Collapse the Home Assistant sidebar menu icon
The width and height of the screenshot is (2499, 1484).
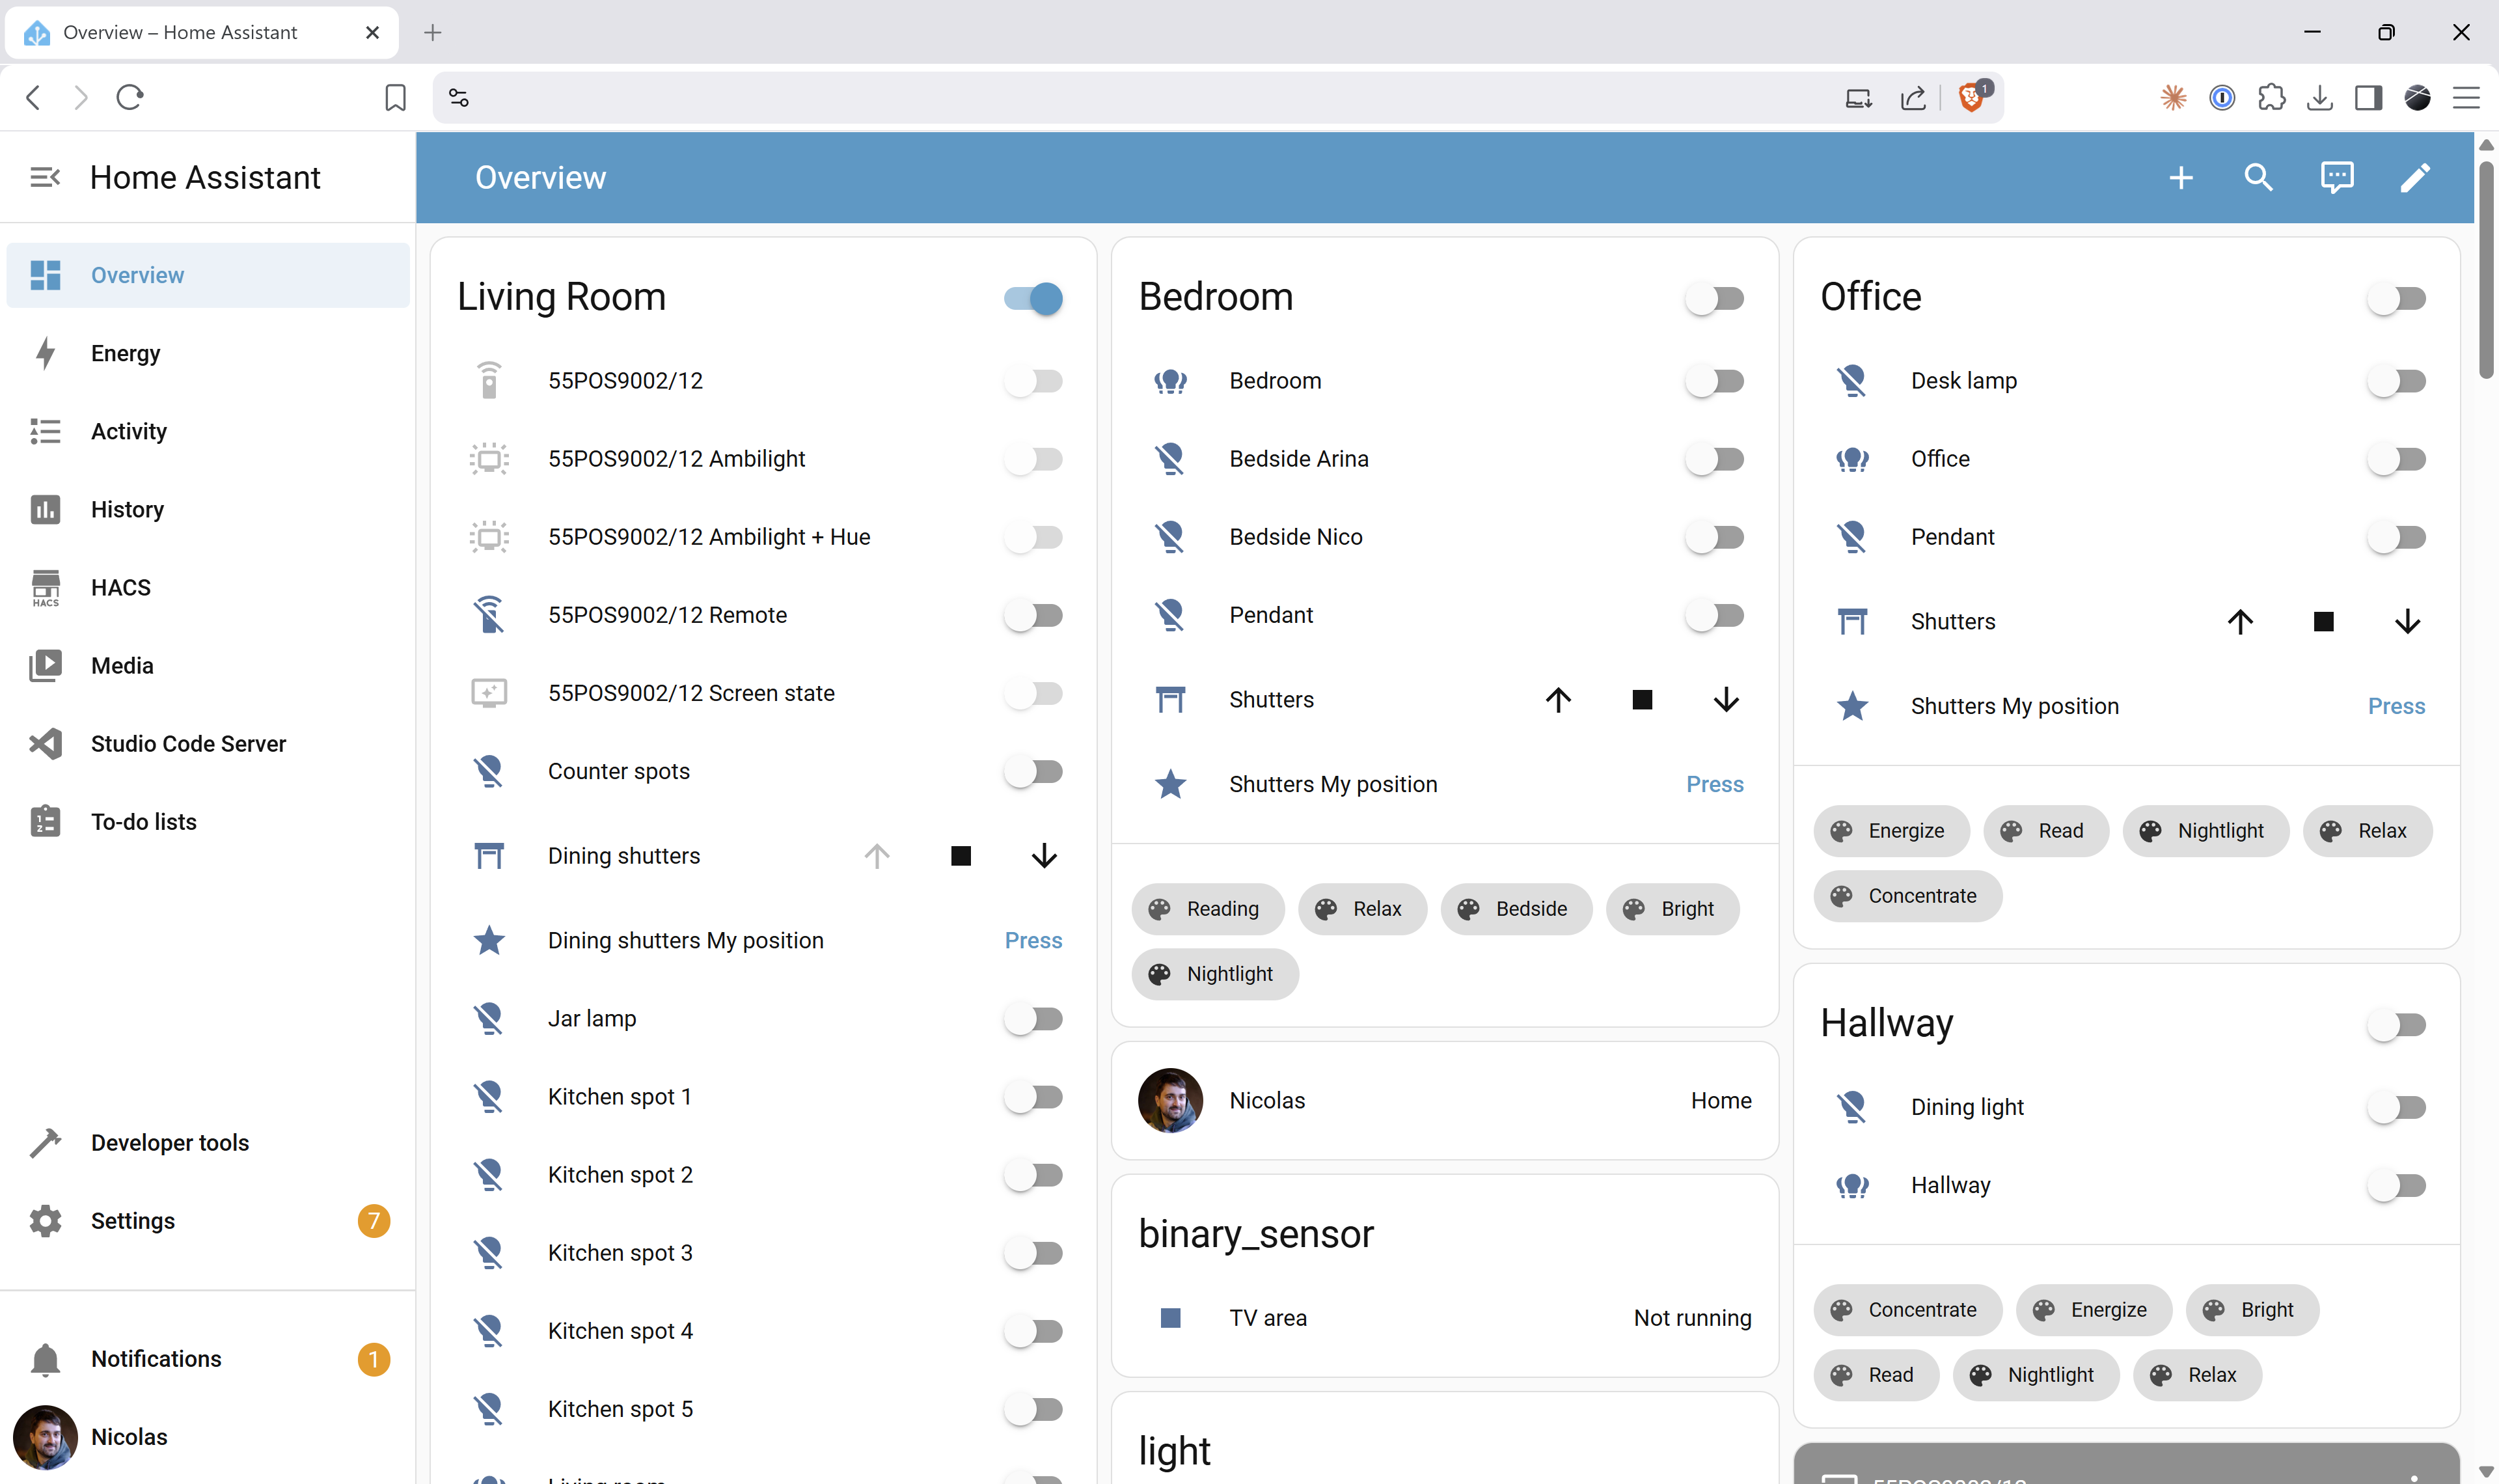click(45, 177)
